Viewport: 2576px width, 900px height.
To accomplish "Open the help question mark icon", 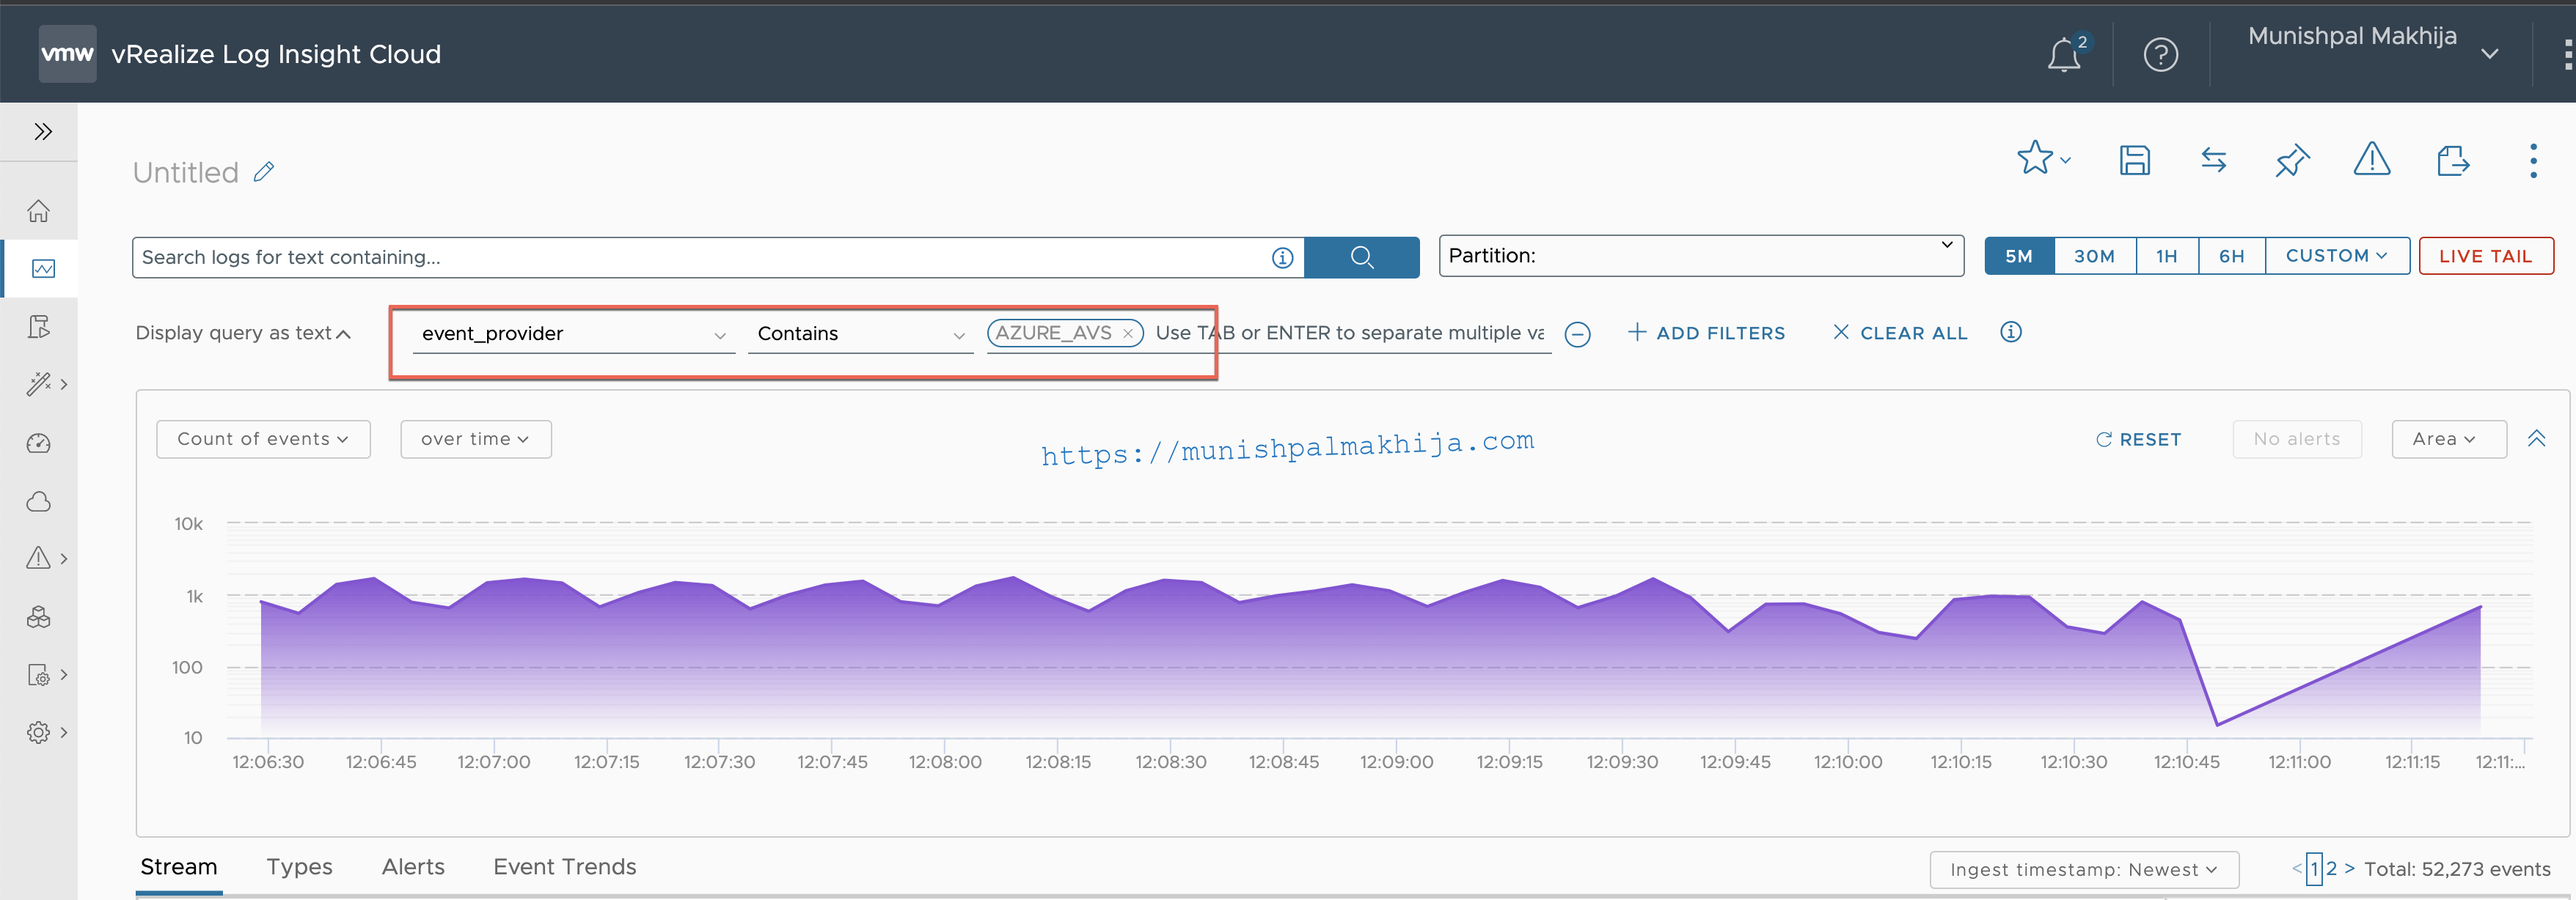I will (x=2160, y=54).
